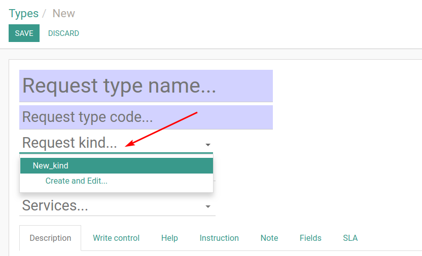
Task: Click the New breadcrumb label
Action: click(63, 14)
